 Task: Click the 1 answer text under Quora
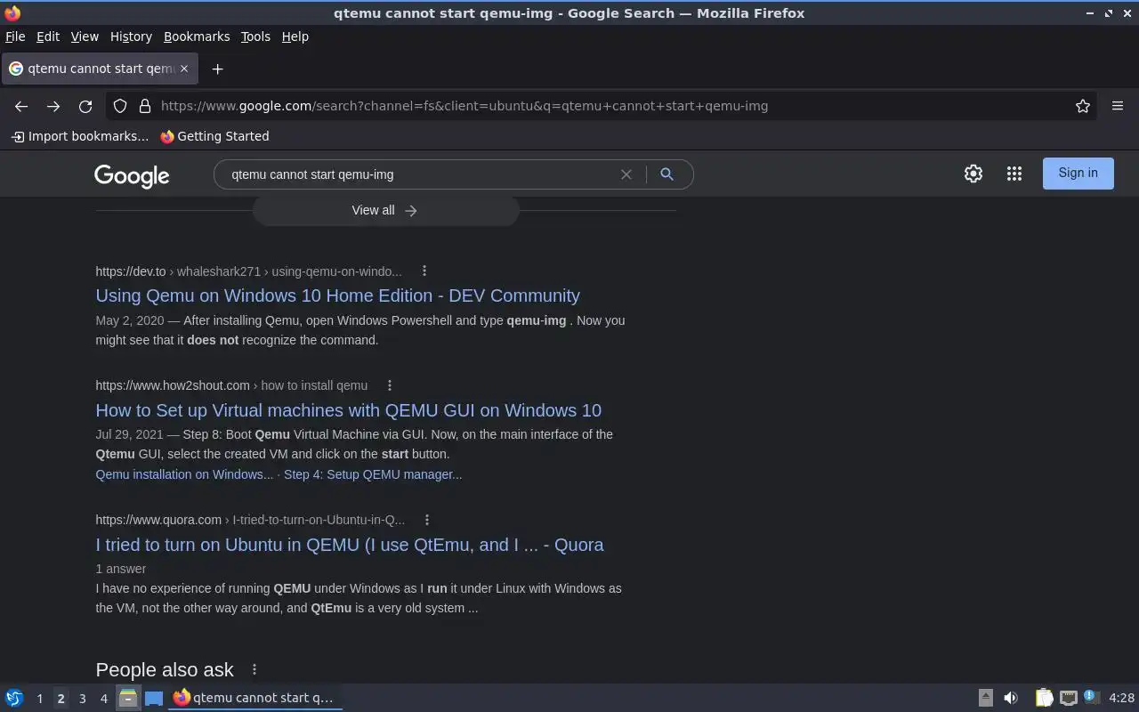[121, 569]
